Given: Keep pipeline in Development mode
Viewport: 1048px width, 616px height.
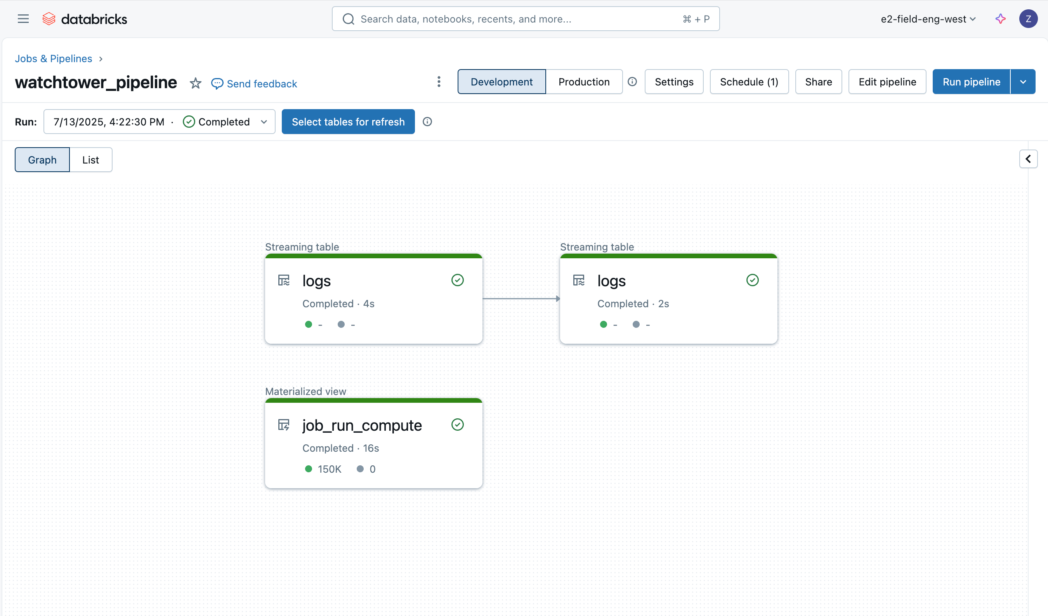Looking at the screenshot, I should point(501,82).
